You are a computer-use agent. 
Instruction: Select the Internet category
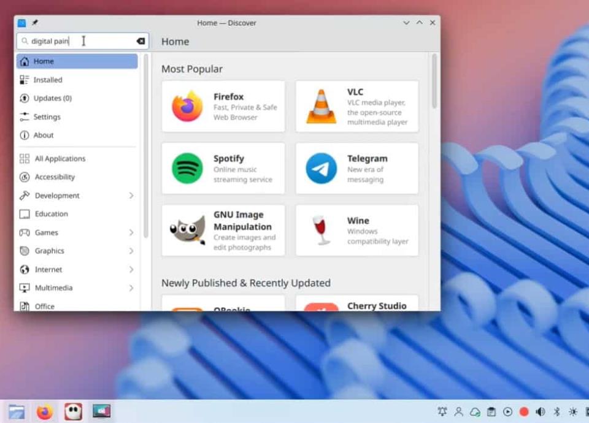tap(77, 270)
